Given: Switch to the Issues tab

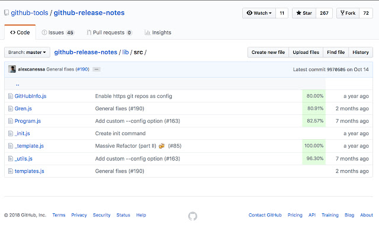Looking at the screenshot, I should 57,33.
